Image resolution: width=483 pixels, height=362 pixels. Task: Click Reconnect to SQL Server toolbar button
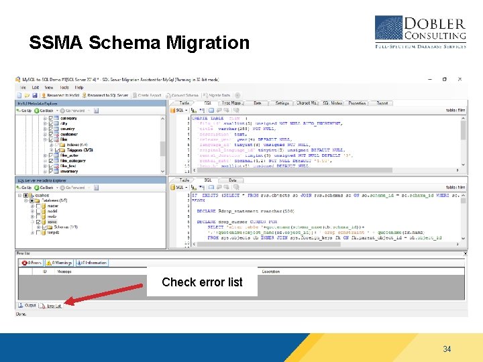pos(105,95)
